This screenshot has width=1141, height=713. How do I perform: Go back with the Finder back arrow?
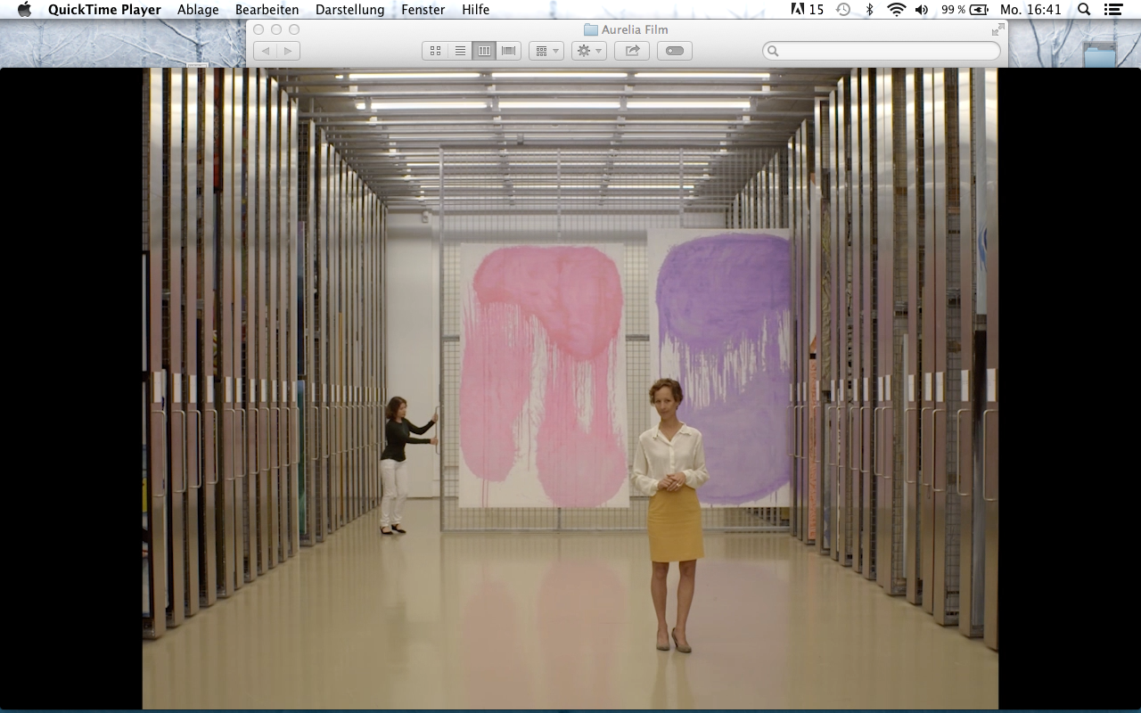(x=265, y=51)
